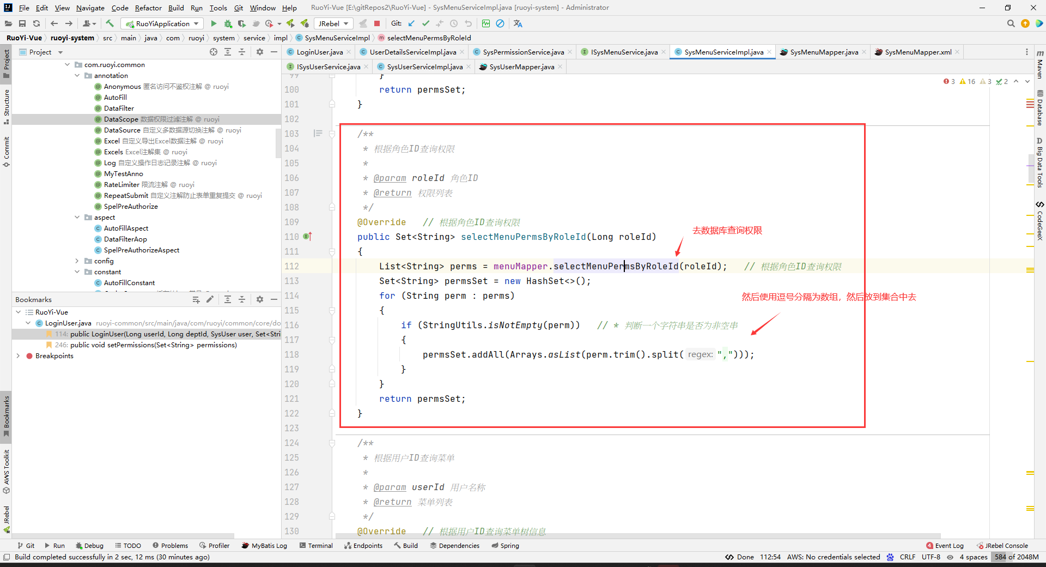Screen dimensions: 1046x567
Task: Switch to the SysUserMapper.java tab
Action: 521,67
